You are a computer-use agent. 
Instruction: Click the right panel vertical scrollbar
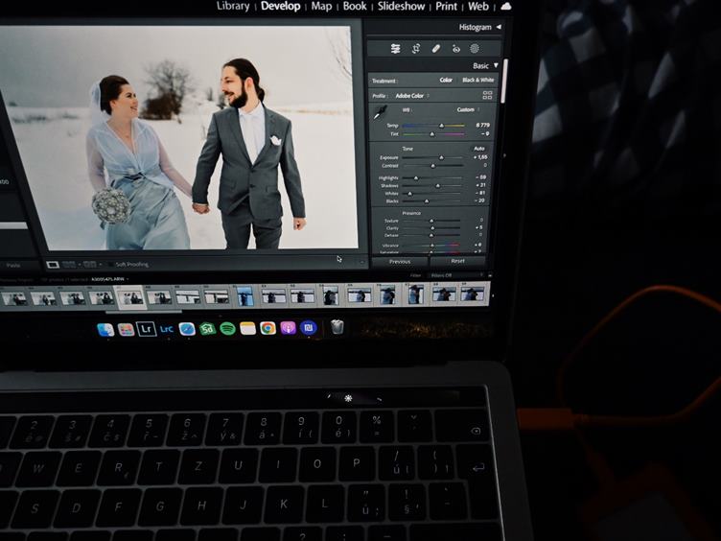[504, 81]
